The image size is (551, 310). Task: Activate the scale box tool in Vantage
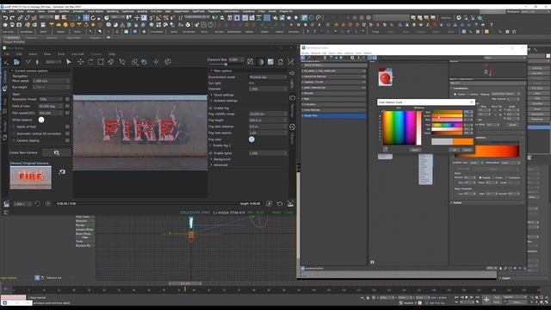point(101,62)
